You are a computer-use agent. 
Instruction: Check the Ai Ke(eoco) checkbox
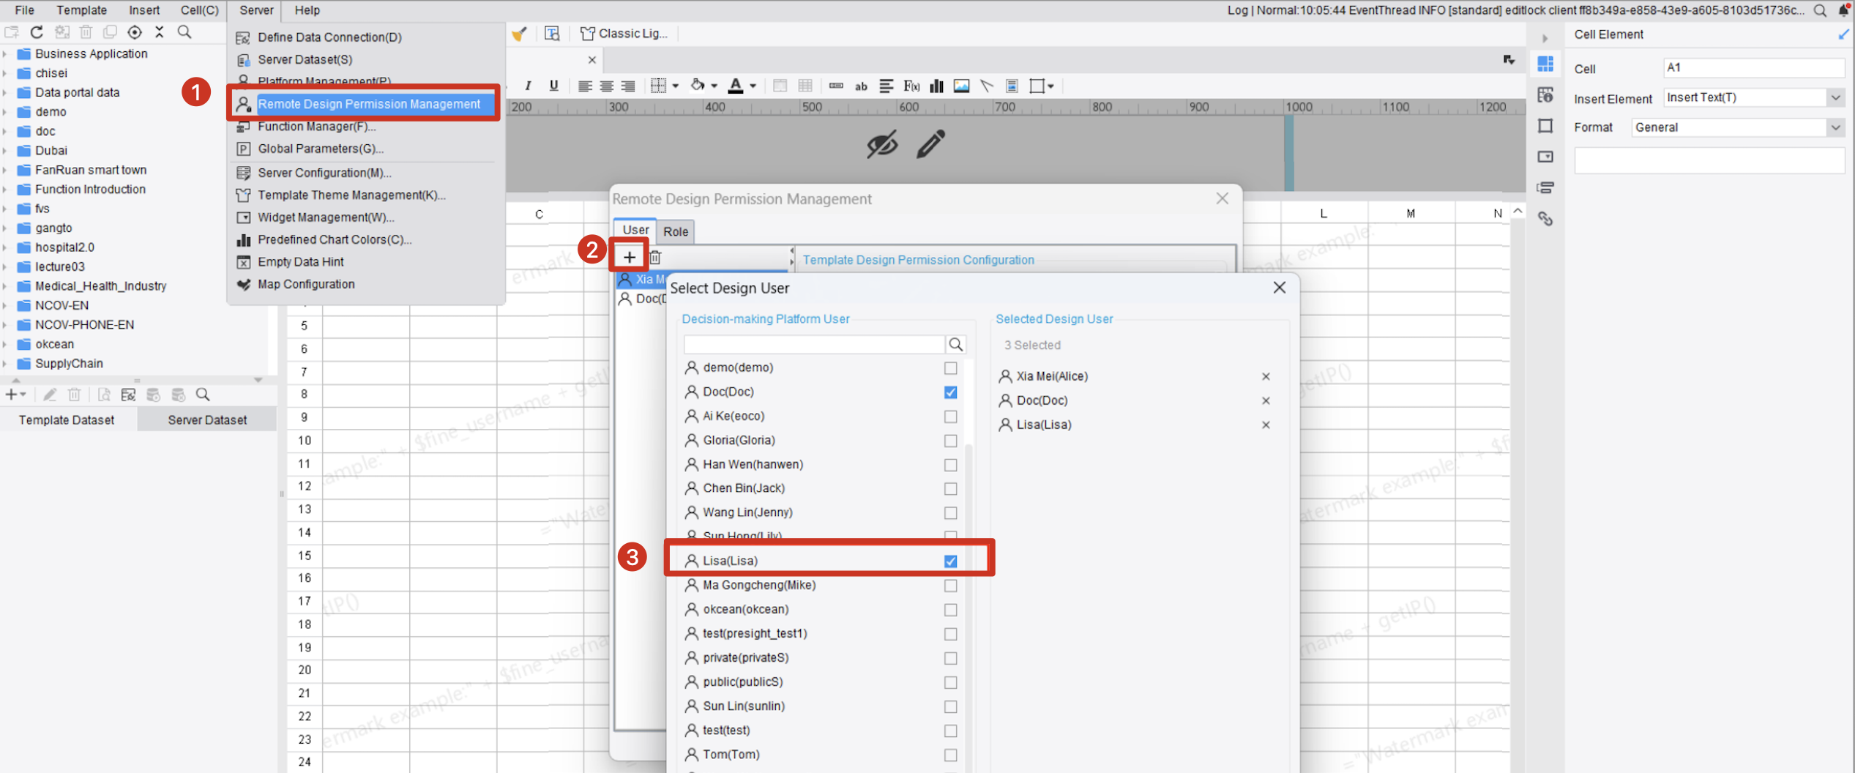[950, 417]
